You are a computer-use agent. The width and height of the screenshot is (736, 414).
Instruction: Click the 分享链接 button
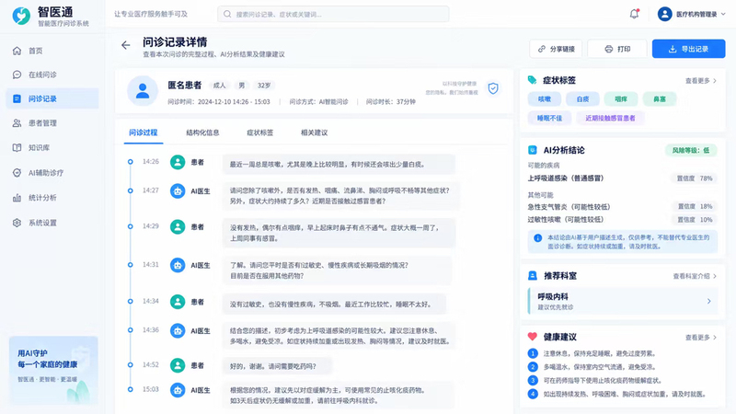(556, 49)
